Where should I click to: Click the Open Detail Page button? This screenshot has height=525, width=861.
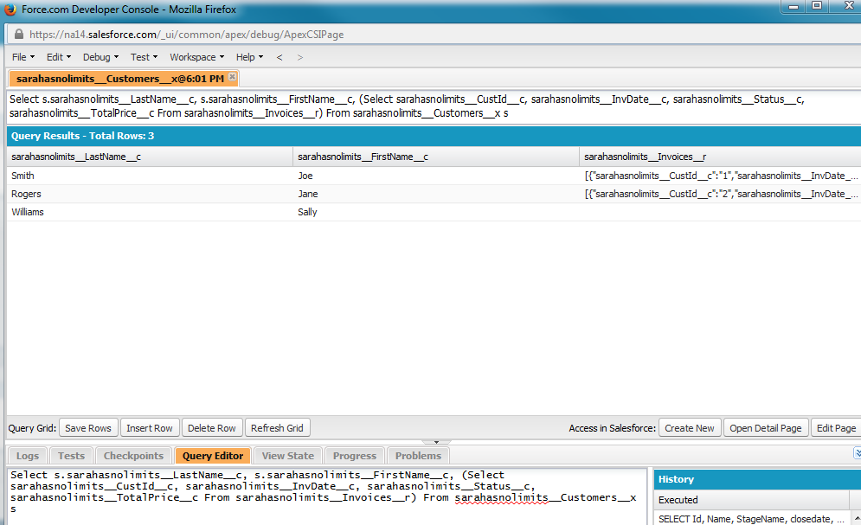pos(767,428)
